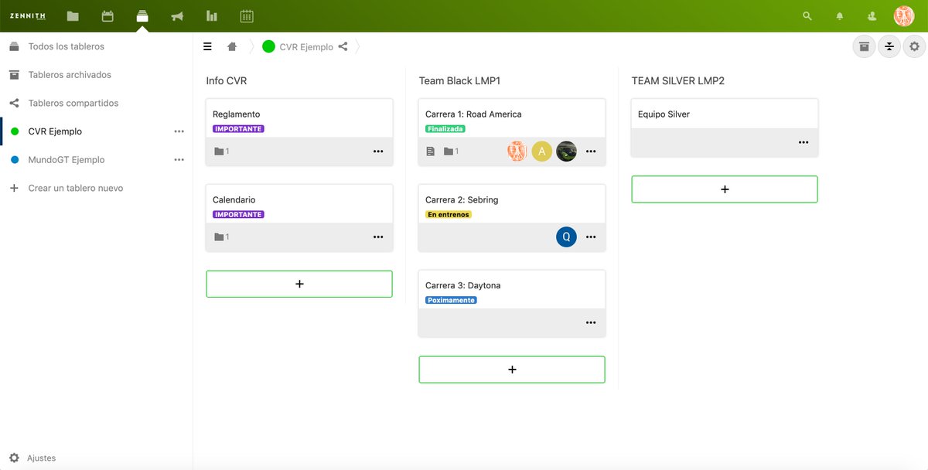Click the TEAM SILVER LMP2 list title
The width and height of the screenshot is (928, 470).
coord(678,80)
